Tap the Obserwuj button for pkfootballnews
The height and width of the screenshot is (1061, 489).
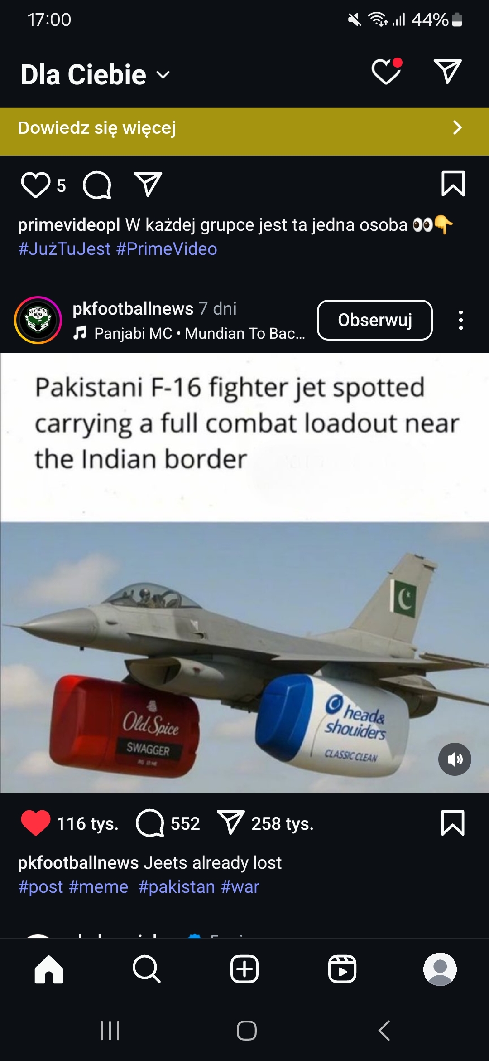[x=375, y=320]
